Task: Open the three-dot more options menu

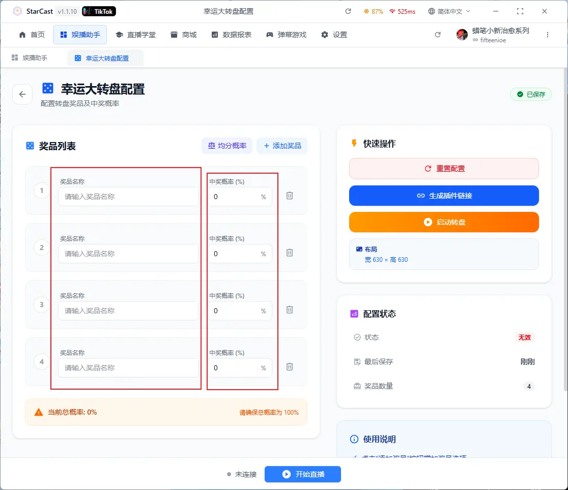Action: [548, 35]
